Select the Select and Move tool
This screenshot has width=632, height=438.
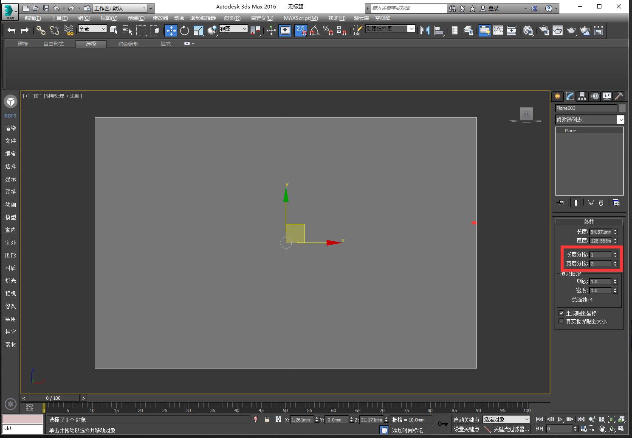pos(171,30)
